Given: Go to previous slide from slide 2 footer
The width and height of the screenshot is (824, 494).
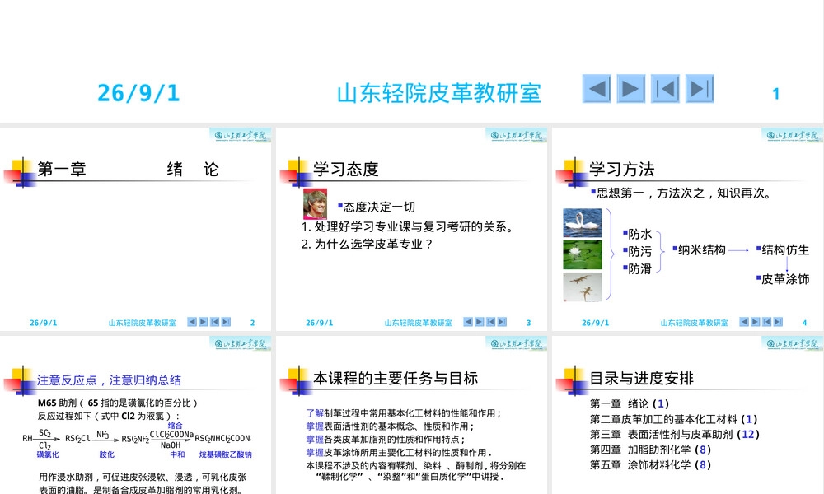Looking at the screenshot, I should tap(192, 322).
